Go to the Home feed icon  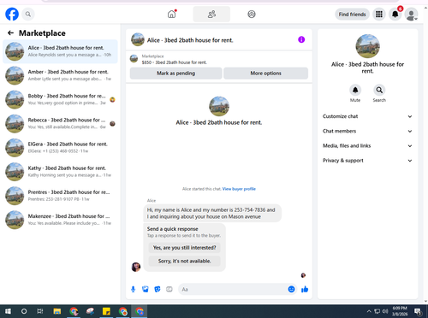[x=172, y=14]
